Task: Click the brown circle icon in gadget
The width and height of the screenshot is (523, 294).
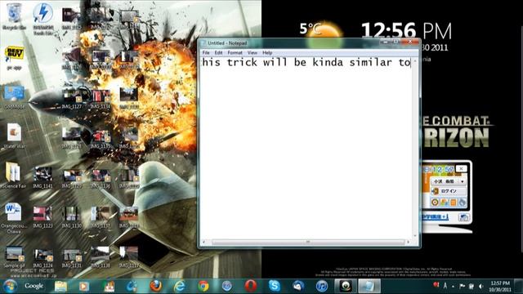Action: [435, 202]
